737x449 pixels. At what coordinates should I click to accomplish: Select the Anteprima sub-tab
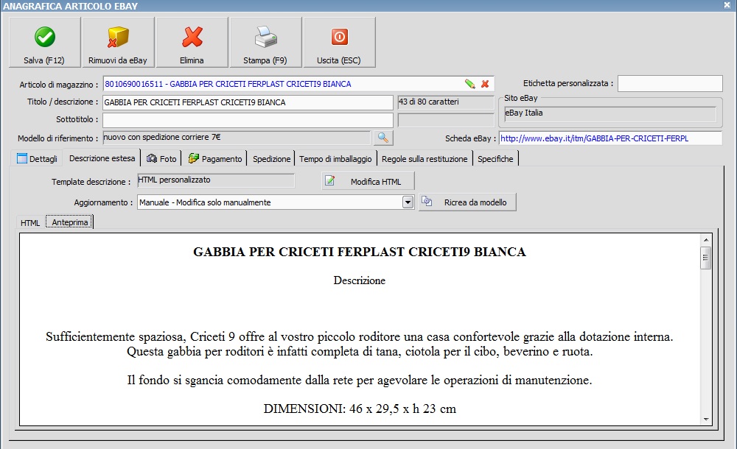pyautogui.click(x=69, y=222)
